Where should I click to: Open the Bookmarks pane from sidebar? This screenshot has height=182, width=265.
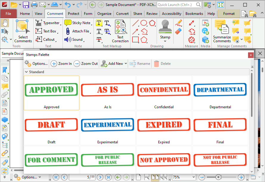point(5,70)
